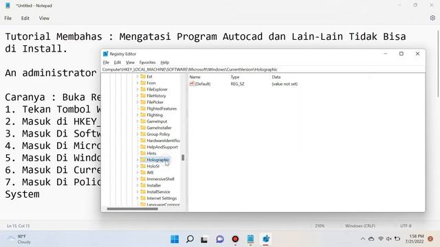The width and height of the screenshot is (440, 247).
Task: Switch to Registry Editor on taskbar
Action: click(x=266, y=239)
